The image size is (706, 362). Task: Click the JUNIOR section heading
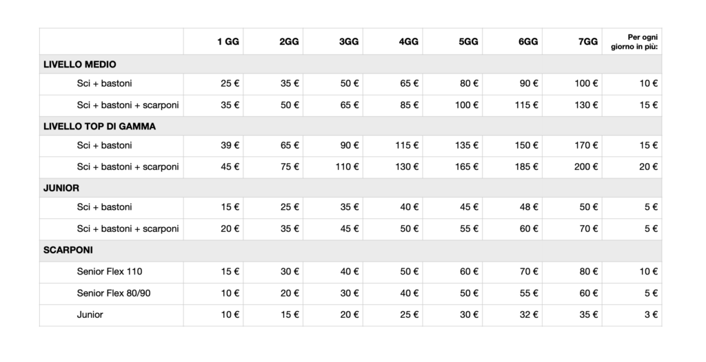pos(62,187)
